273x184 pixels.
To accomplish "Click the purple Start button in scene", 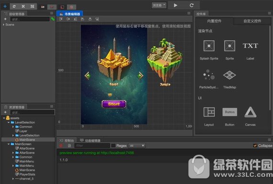I will click(114, 104).
